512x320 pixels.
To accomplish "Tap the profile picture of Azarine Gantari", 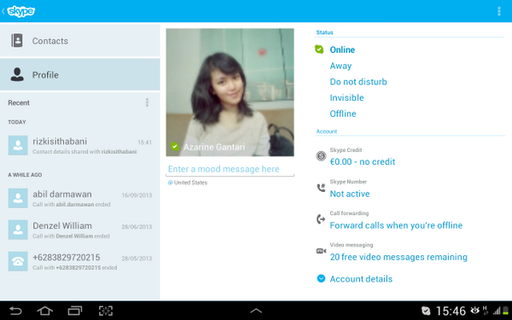I will pyautogui.click(x=230, y=92).
